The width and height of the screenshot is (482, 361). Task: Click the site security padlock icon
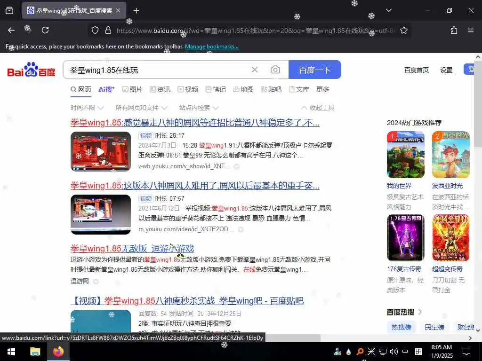click(108, 30)
